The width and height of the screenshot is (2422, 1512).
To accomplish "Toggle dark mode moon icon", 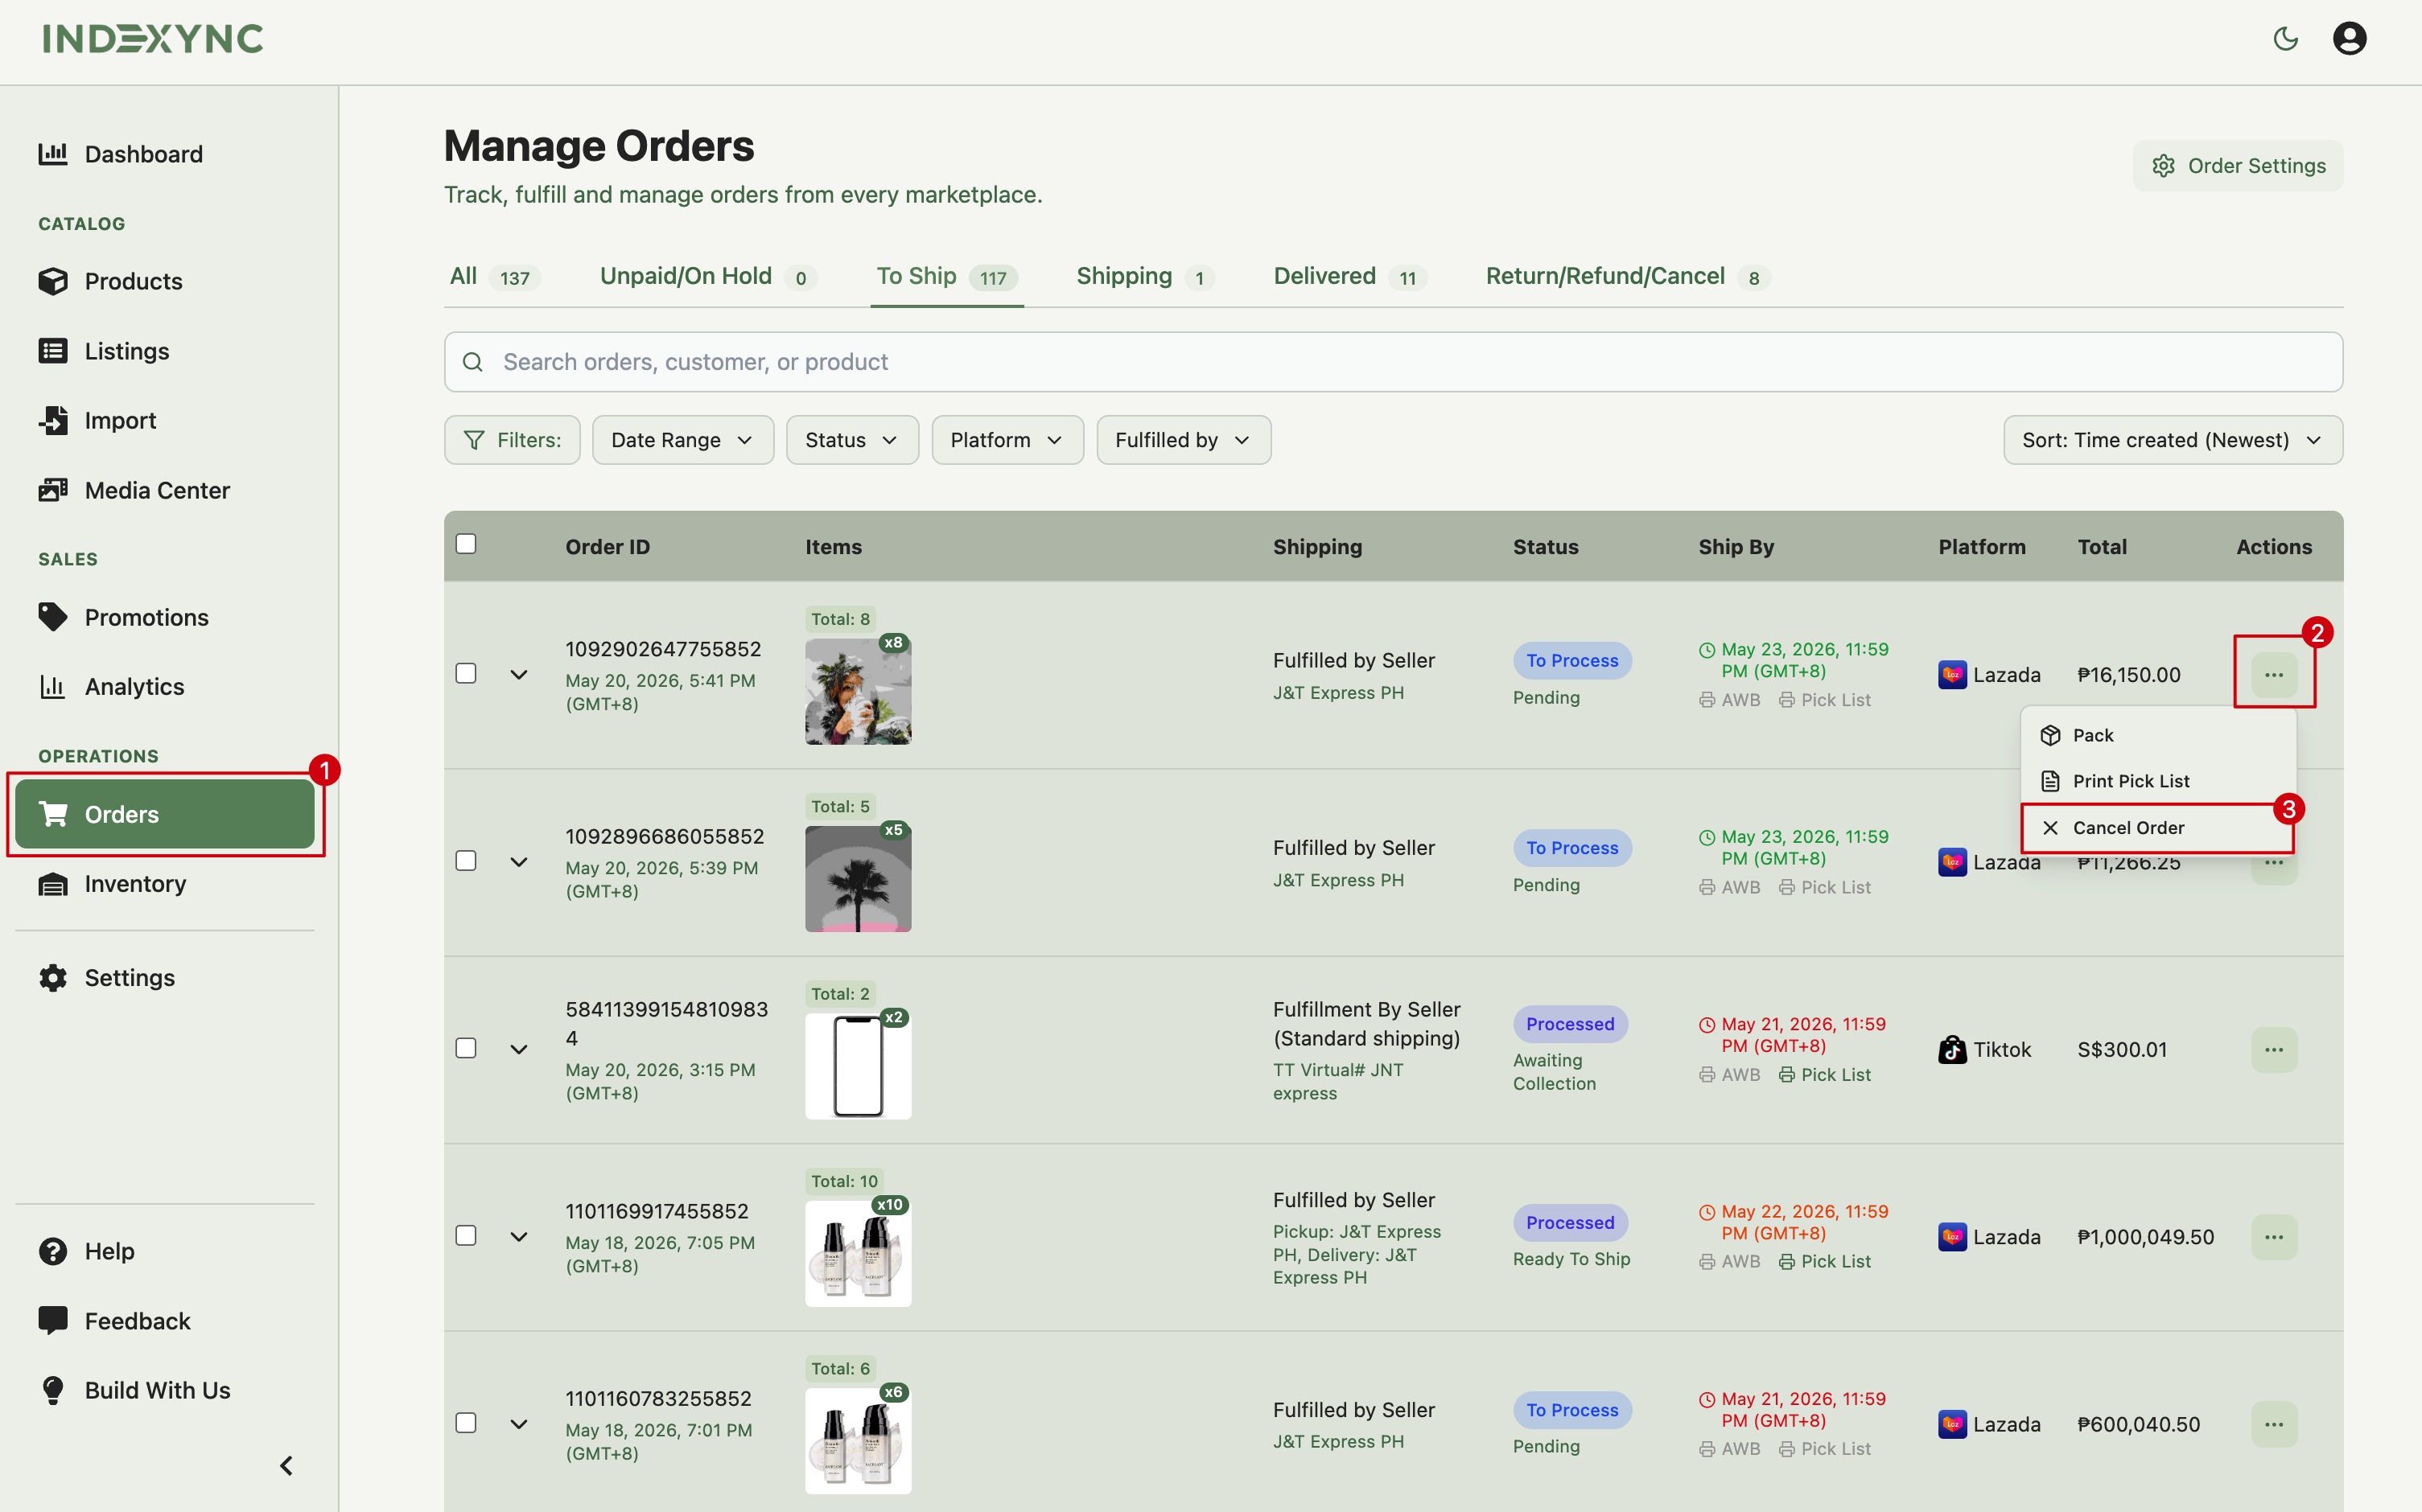I will pyautogui.click(x=2285, y=39).
